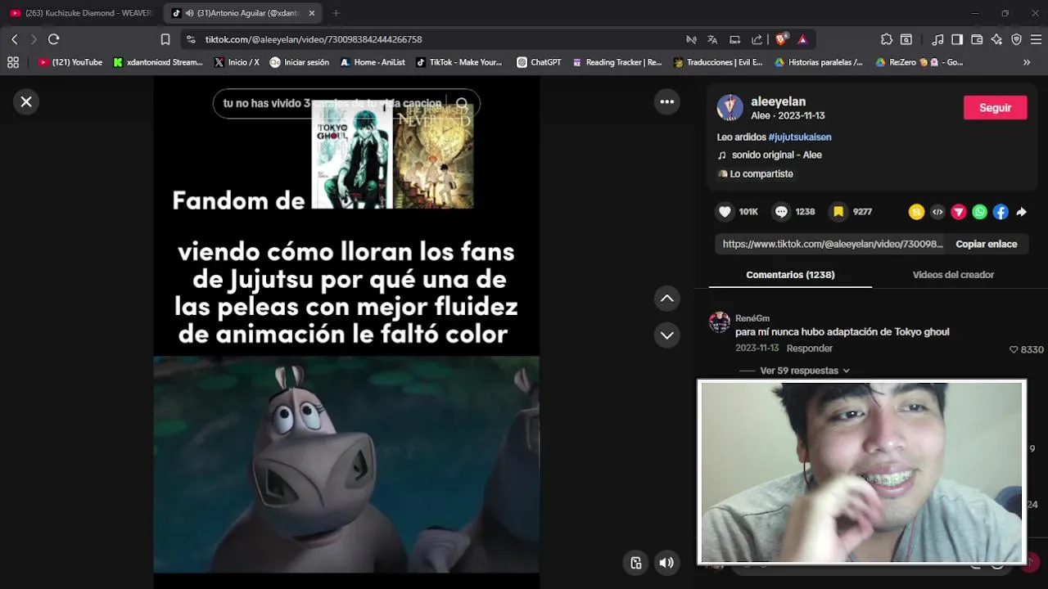
Task: Save the video with the yellow bookmark icon
Action: (838, 212)
